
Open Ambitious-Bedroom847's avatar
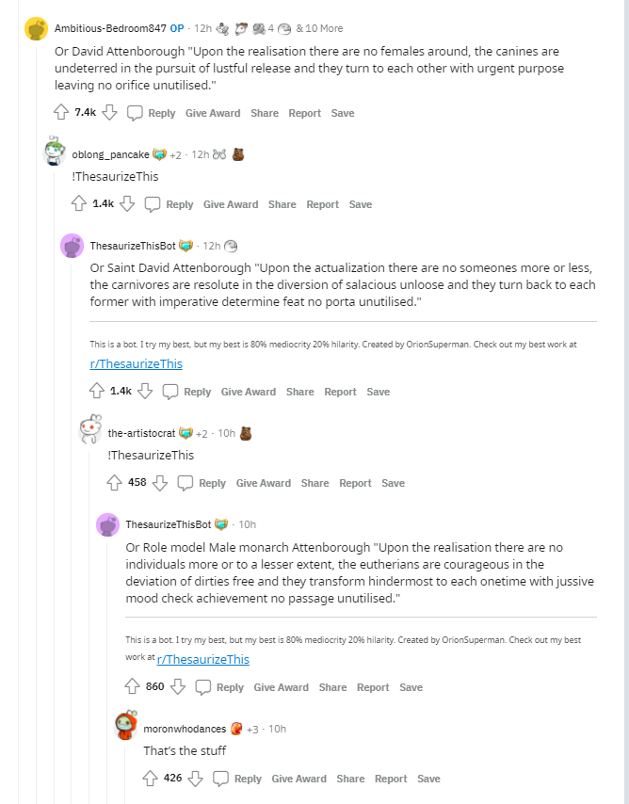tap(38, 29)
